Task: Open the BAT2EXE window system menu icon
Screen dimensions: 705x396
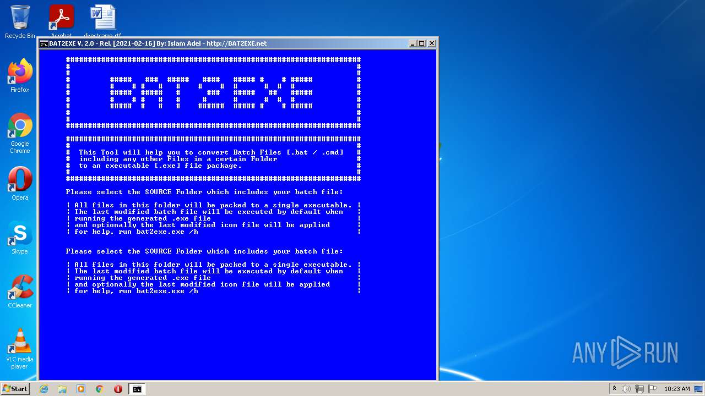Action: (x=44, y=43)
